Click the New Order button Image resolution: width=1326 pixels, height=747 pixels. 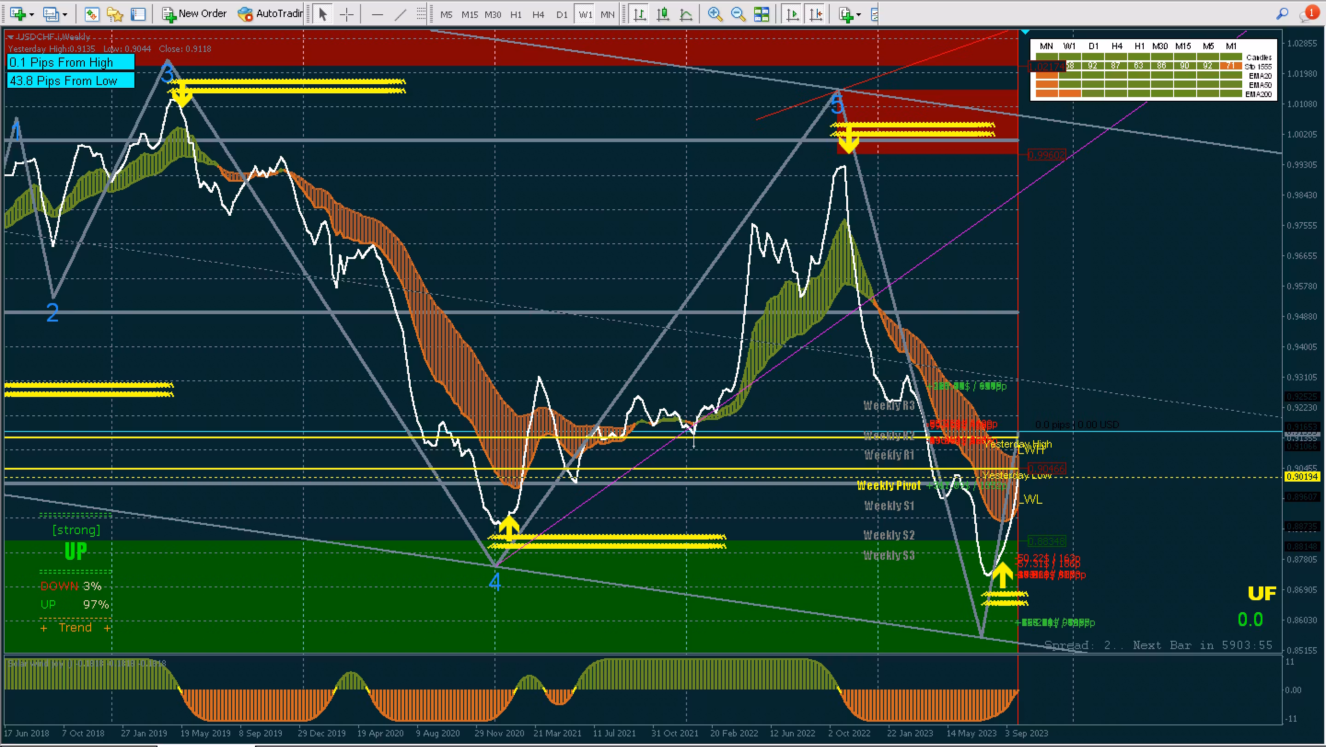pos(195,14)
